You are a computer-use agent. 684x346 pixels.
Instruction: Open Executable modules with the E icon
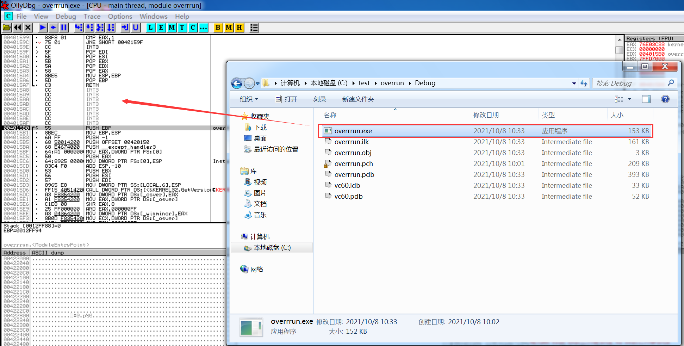pos(161,27)
